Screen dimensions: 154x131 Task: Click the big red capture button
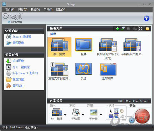[142, 116]
